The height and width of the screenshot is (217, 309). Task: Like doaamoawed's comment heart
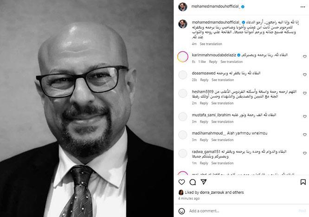coord(305,74)
